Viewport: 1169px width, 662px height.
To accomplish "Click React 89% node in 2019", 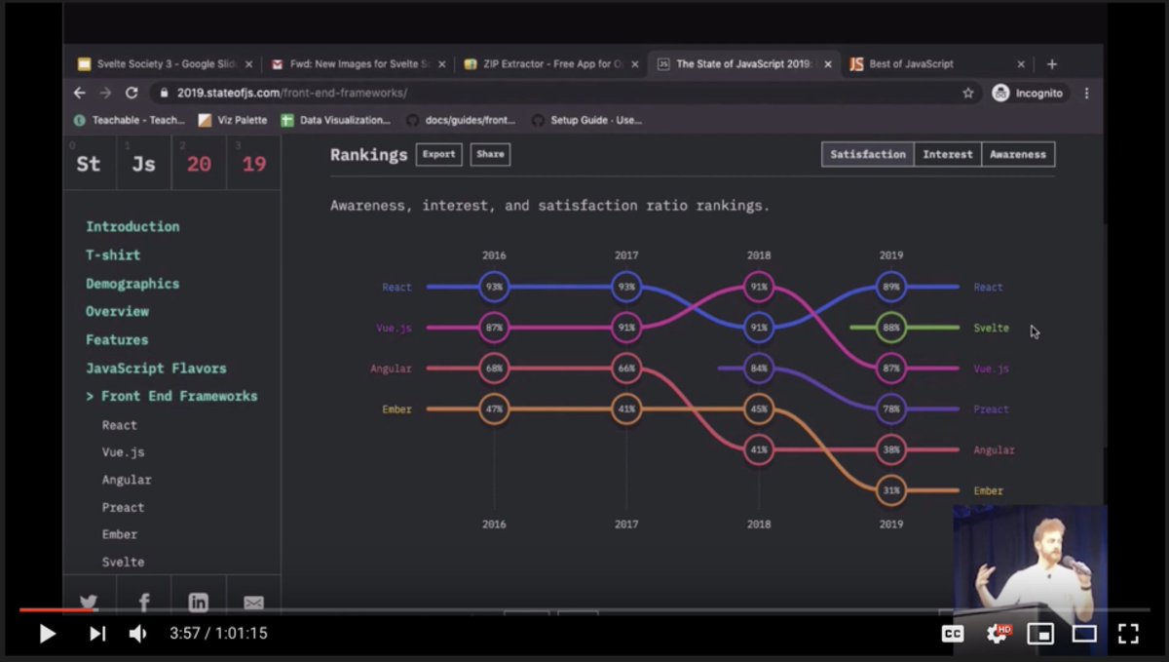I will pyautogui.click(x=891, y=287).
